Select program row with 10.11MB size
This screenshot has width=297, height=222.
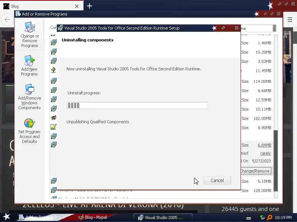click(162, 109)
